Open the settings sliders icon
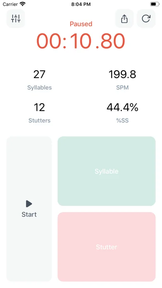This screenshot has width=162, height=288. click(16, 19)
